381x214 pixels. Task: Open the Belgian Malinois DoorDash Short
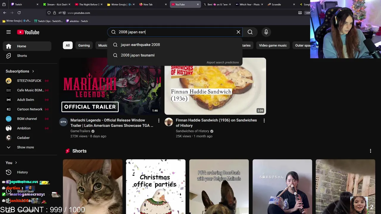point(219,187)
